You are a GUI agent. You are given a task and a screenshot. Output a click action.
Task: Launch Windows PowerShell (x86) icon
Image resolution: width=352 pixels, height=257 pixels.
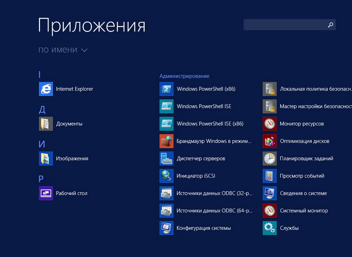[x=166, y=89]
